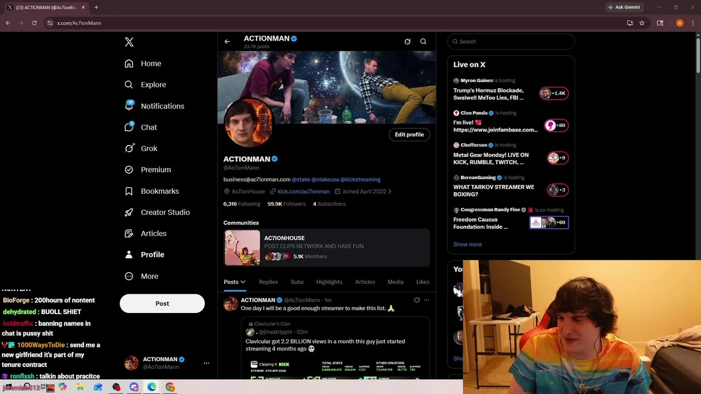Click the Grok icon in the profile header
Image resolution: width=701 pixels, height=394 pixels.
[x=407, y=42]
